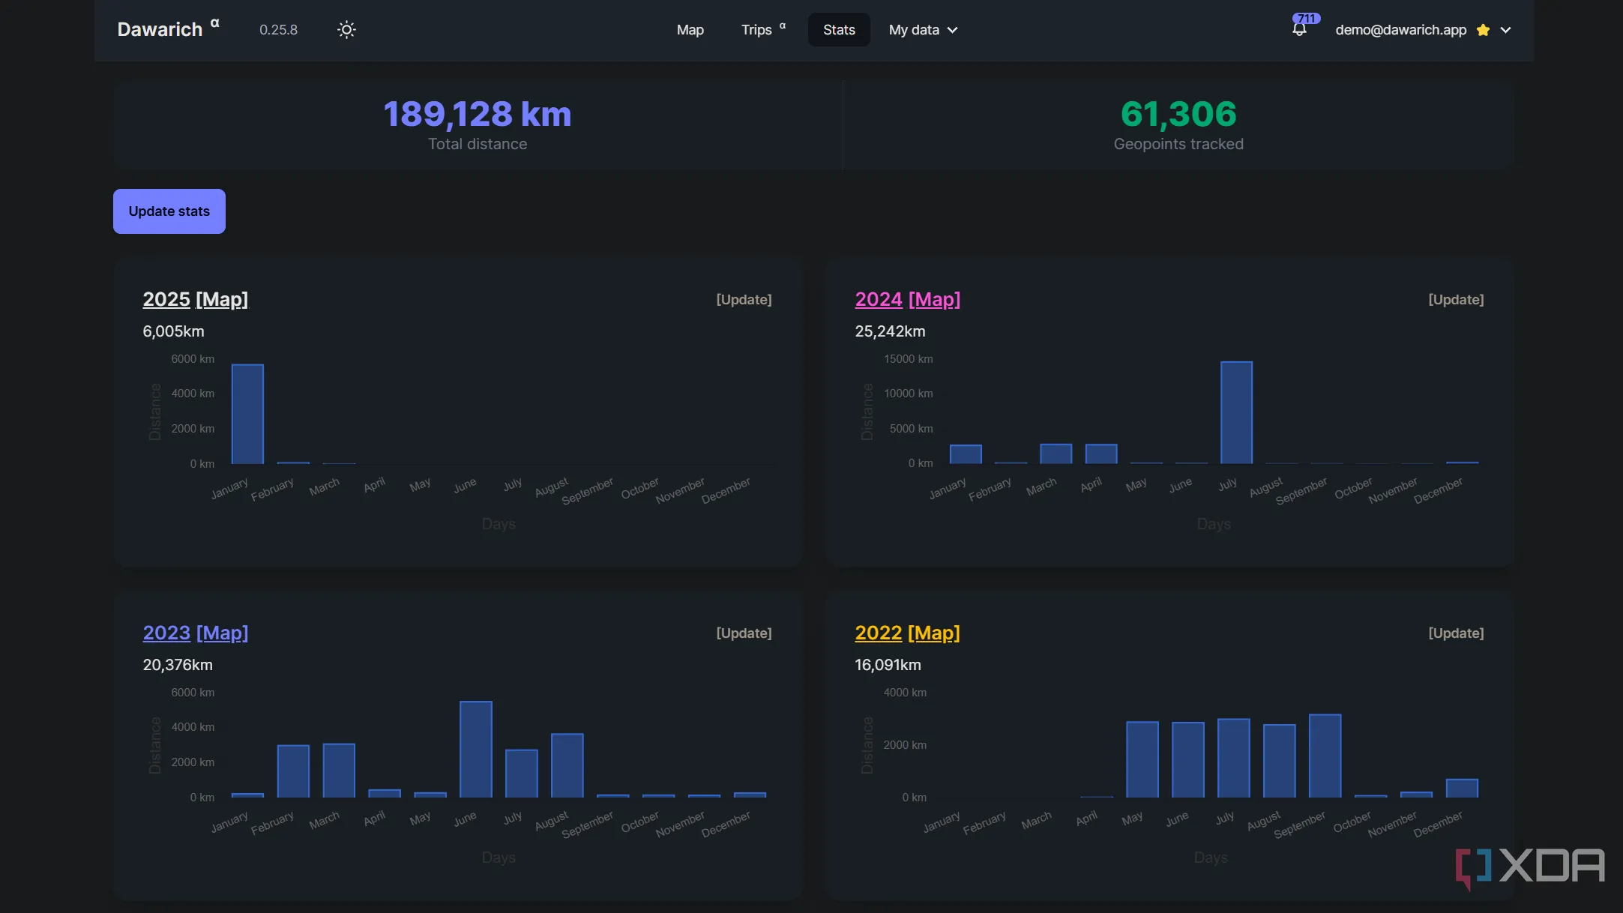
Task: Open the 2022 year link
Action: pyautogui.click(x=879, y=633)
